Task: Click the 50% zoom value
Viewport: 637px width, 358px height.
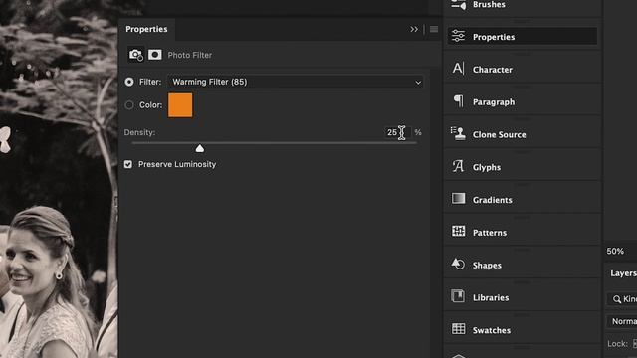Action: click(x=615, y=252)
